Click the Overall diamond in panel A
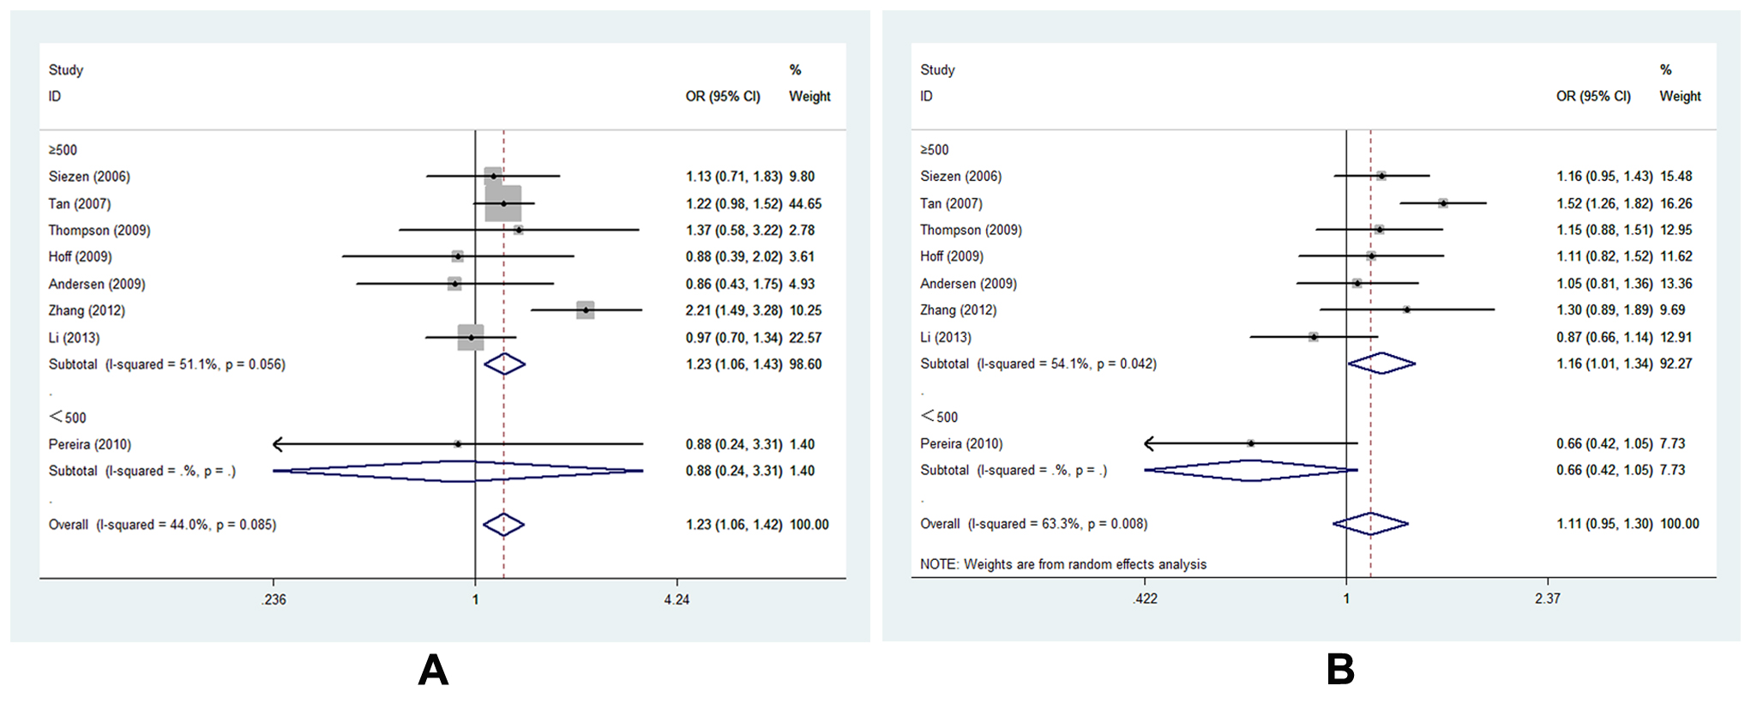Viewport: 1757px width, 704px height. click(503, 524)
